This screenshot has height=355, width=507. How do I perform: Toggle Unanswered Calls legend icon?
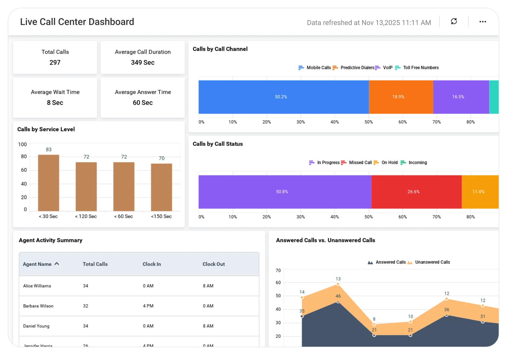click(x=410, y=262)
